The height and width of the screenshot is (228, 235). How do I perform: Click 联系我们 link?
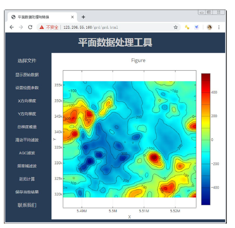tap(27, 205)
